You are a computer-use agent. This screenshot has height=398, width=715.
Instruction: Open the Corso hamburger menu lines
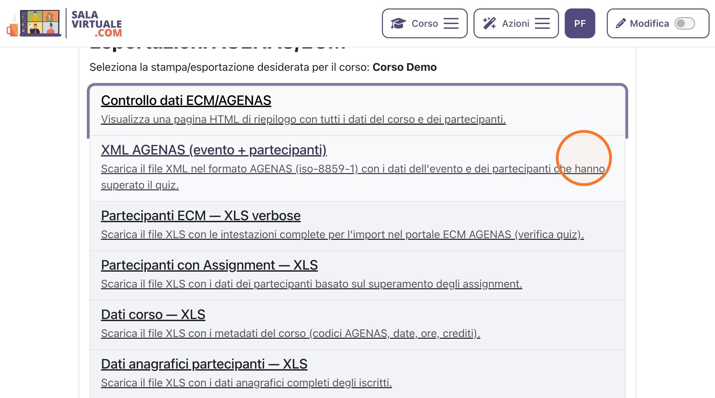[451, 23]
